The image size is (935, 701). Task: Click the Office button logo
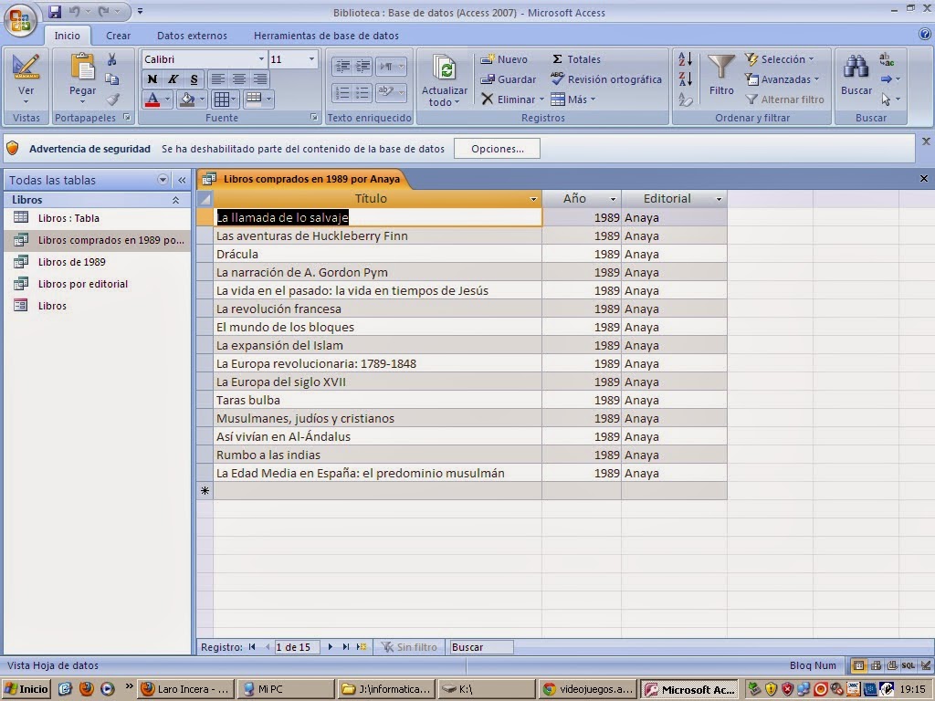pos(20,20)
